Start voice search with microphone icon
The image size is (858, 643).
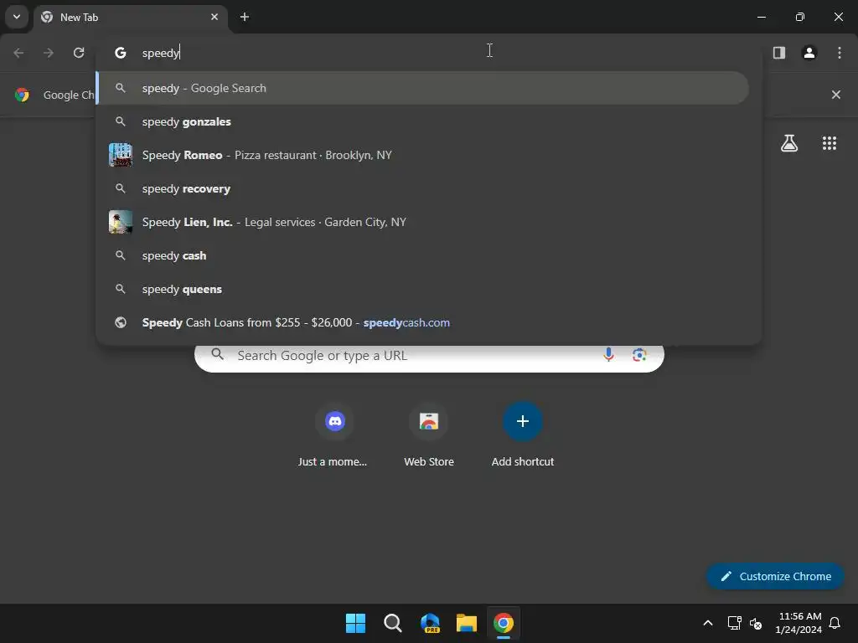pos(608,355)
